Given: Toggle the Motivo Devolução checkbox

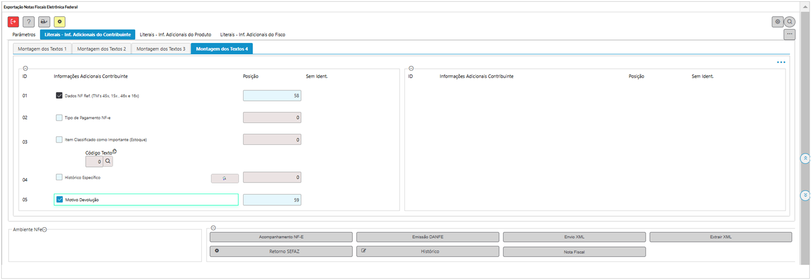Looking at the screenshot, I should coord(59,199).
